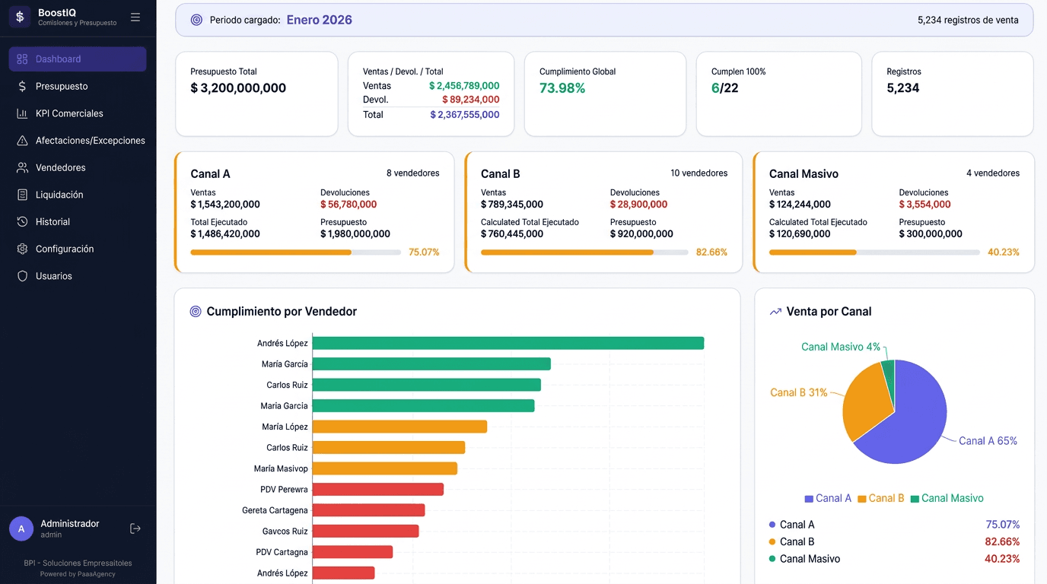Toggle Canal B legend entry
The image size is (1047, 584).
[x=881, y=497]
